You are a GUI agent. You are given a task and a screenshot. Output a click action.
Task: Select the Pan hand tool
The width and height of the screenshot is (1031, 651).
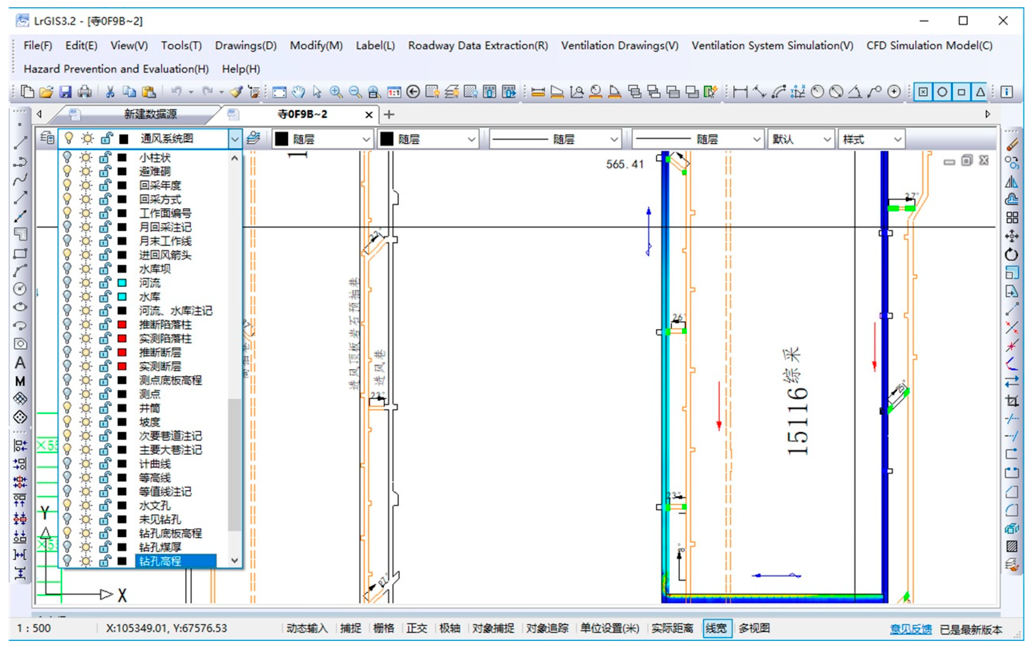tap(298, 92)
